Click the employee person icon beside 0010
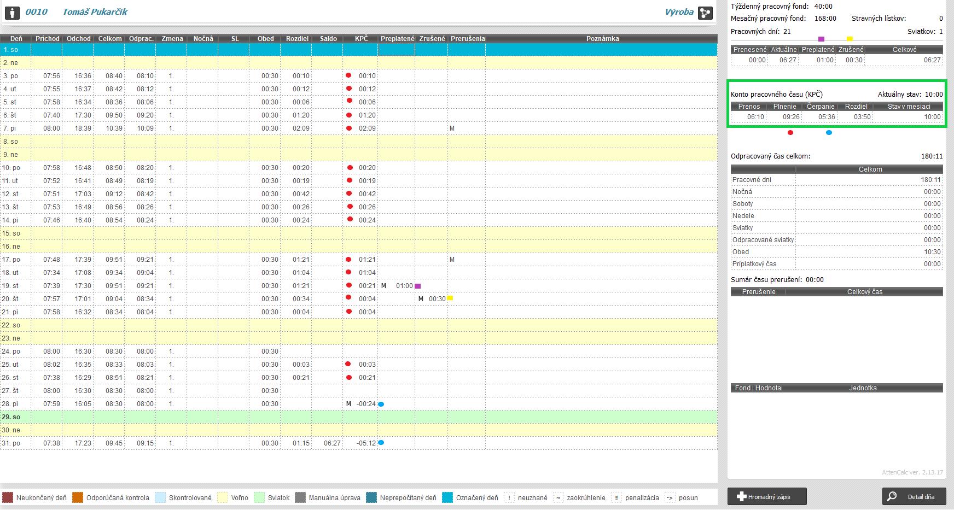954x510 pixels. [12, 12]
